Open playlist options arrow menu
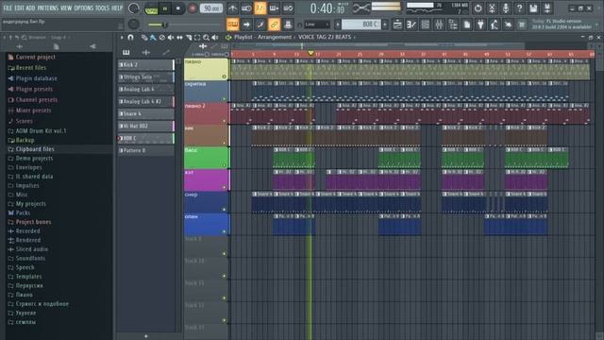 [122, 38]
